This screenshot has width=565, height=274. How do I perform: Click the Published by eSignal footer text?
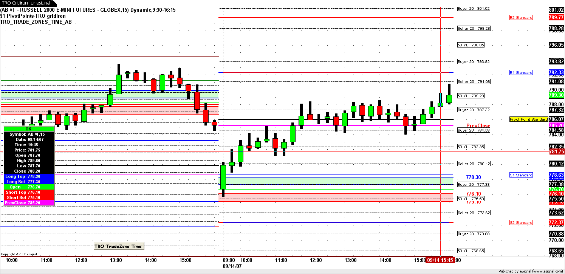click(531, 271)
